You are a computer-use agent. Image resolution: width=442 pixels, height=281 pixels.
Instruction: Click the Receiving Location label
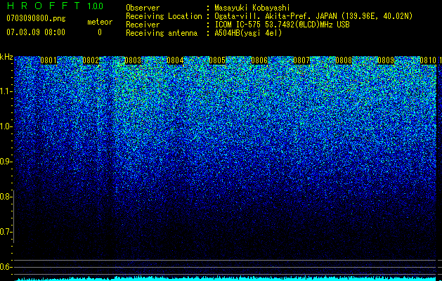164,16
